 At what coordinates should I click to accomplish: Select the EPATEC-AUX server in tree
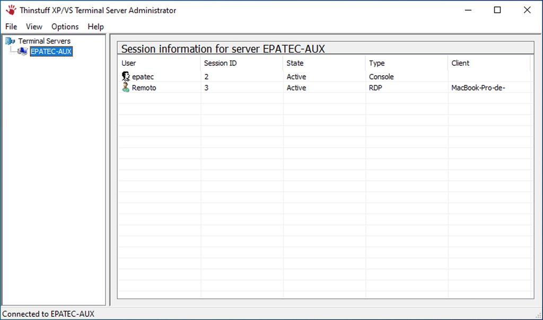tap(51, 51)
